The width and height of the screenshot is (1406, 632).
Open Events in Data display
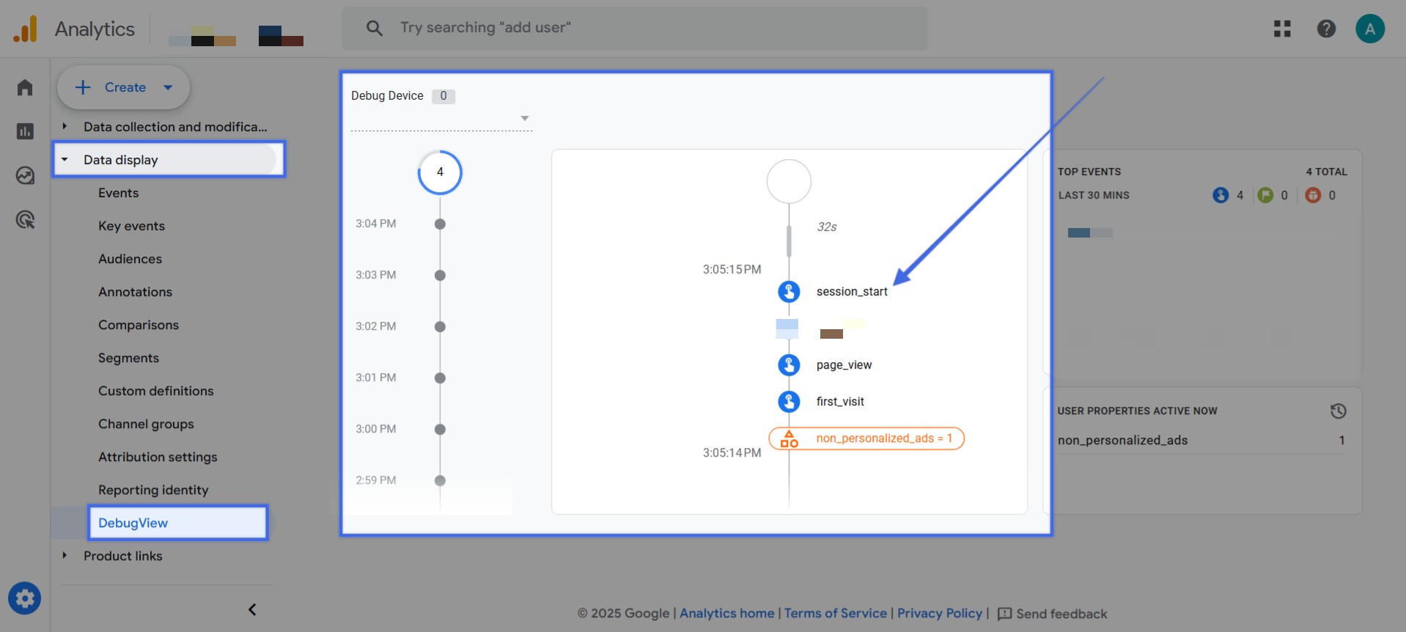[x=118, y=193]
